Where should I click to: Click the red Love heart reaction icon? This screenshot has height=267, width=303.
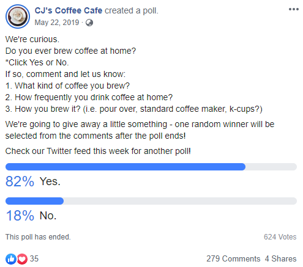pyautogui.click(x=22, y=258)
